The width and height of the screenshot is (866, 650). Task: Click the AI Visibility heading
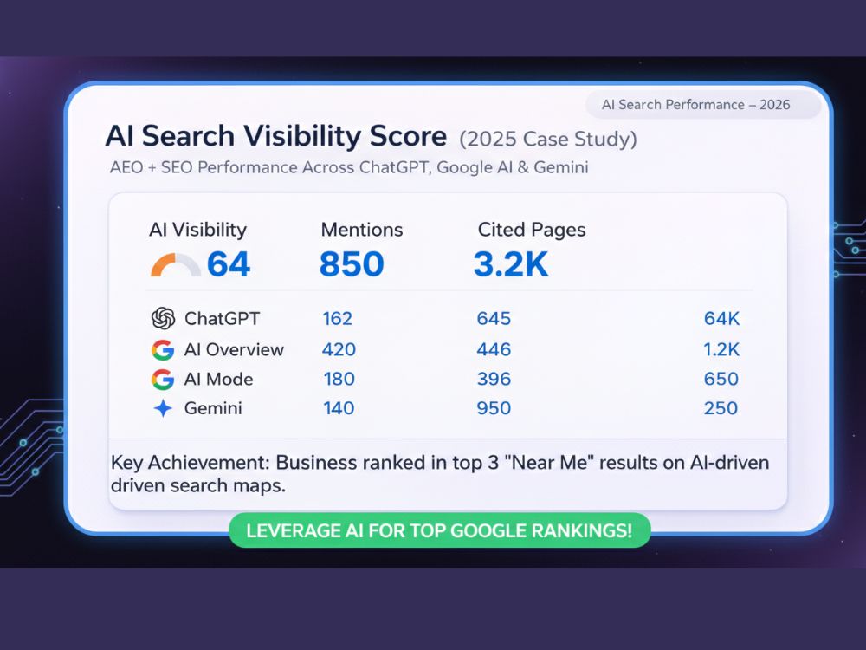[197, 230]
